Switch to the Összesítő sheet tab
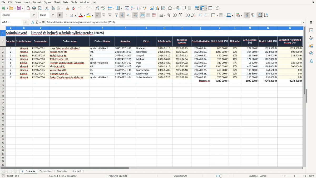This screenshot has width=316, height=178. point(62,171)
